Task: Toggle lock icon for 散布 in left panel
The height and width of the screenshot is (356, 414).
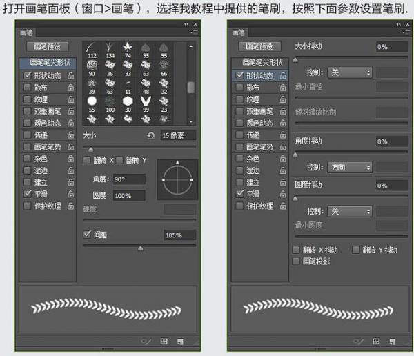Action: (71, 88)
